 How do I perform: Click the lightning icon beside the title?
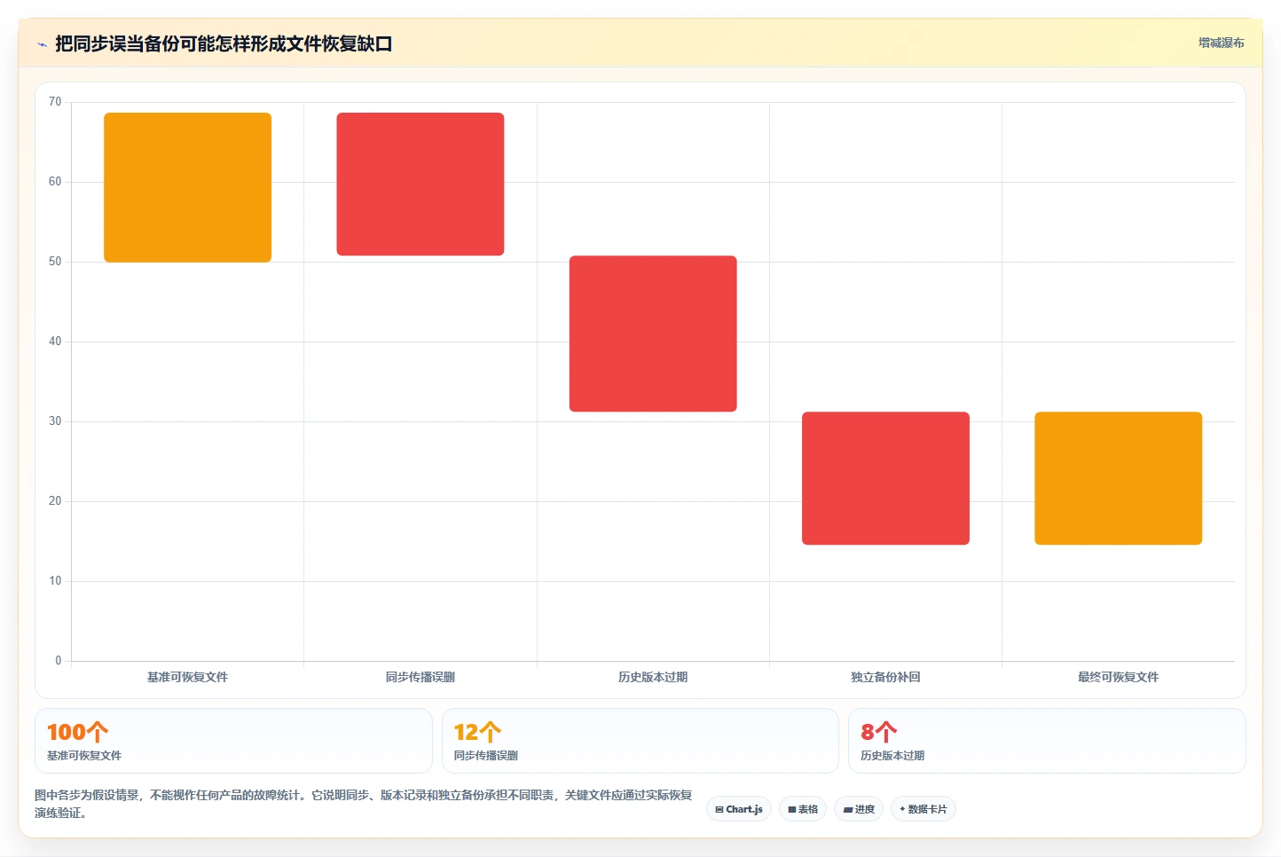click(42, 44)
